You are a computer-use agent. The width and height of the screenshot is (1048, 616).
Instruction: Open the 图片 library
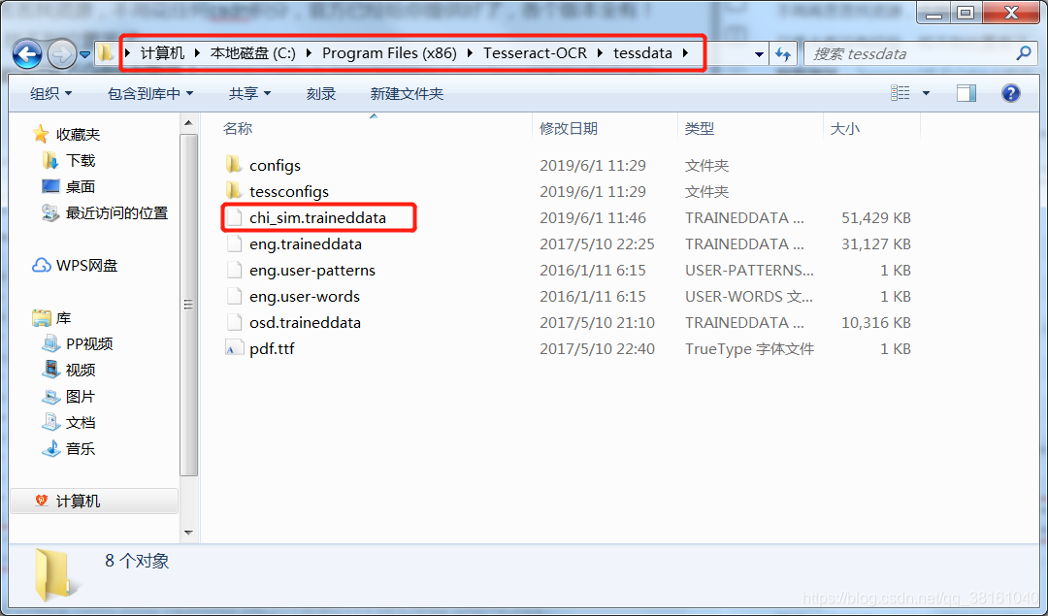(81, 396)
